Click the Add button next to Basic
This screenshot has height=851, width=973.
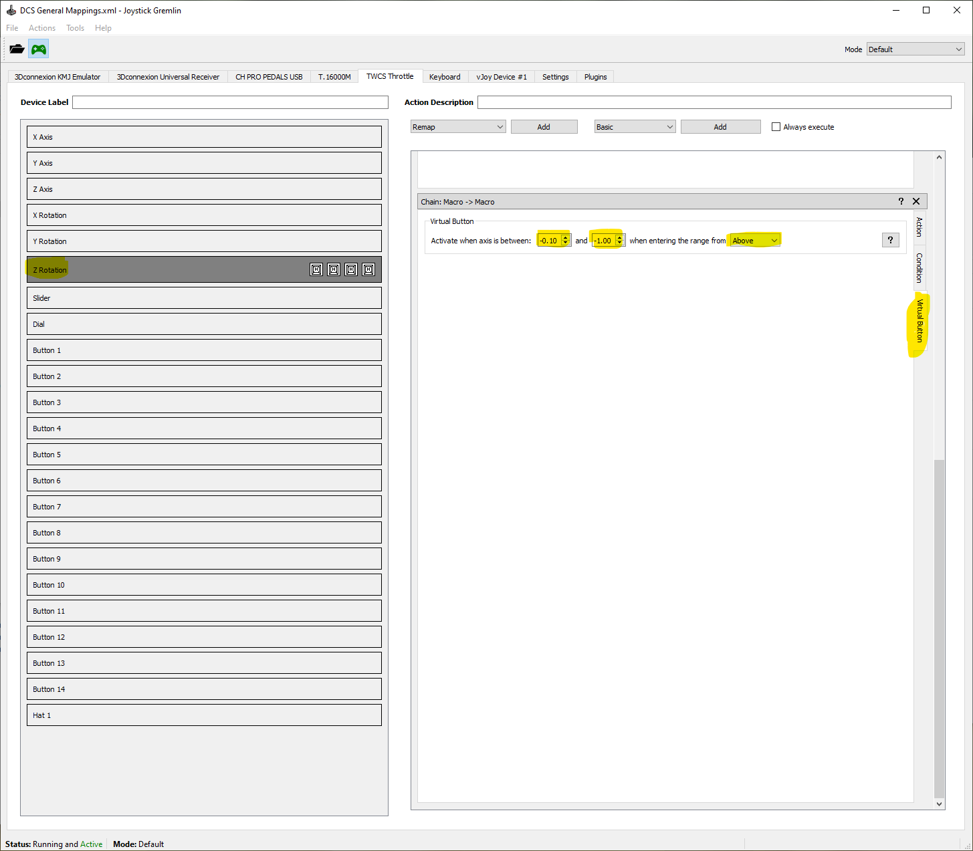[720, 127]
